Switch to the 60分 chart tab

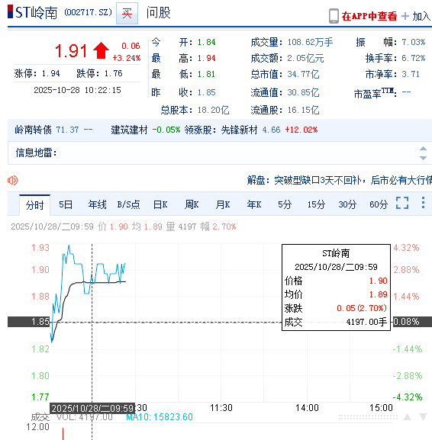379,204
